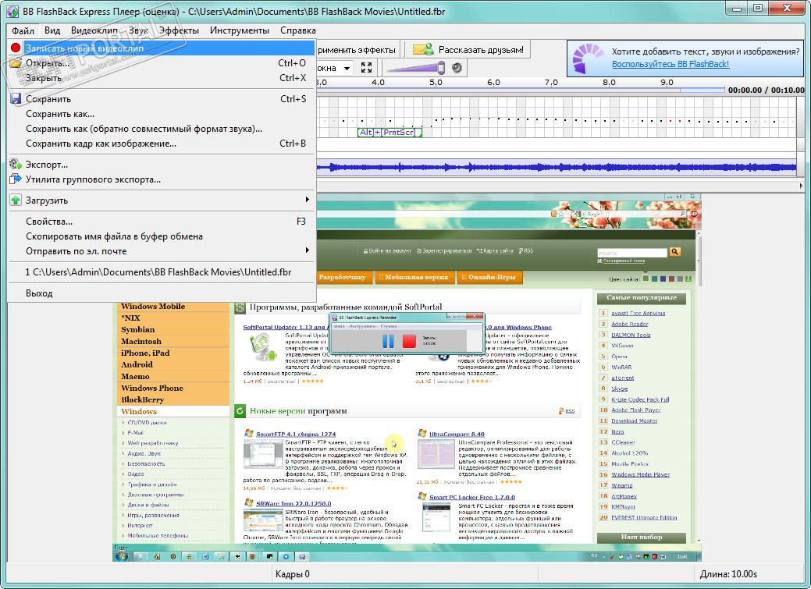Select Сохранить кадр как изображение...
Image resolution: width=811 pixels, height=589 pixels.
tap(162, 144)
